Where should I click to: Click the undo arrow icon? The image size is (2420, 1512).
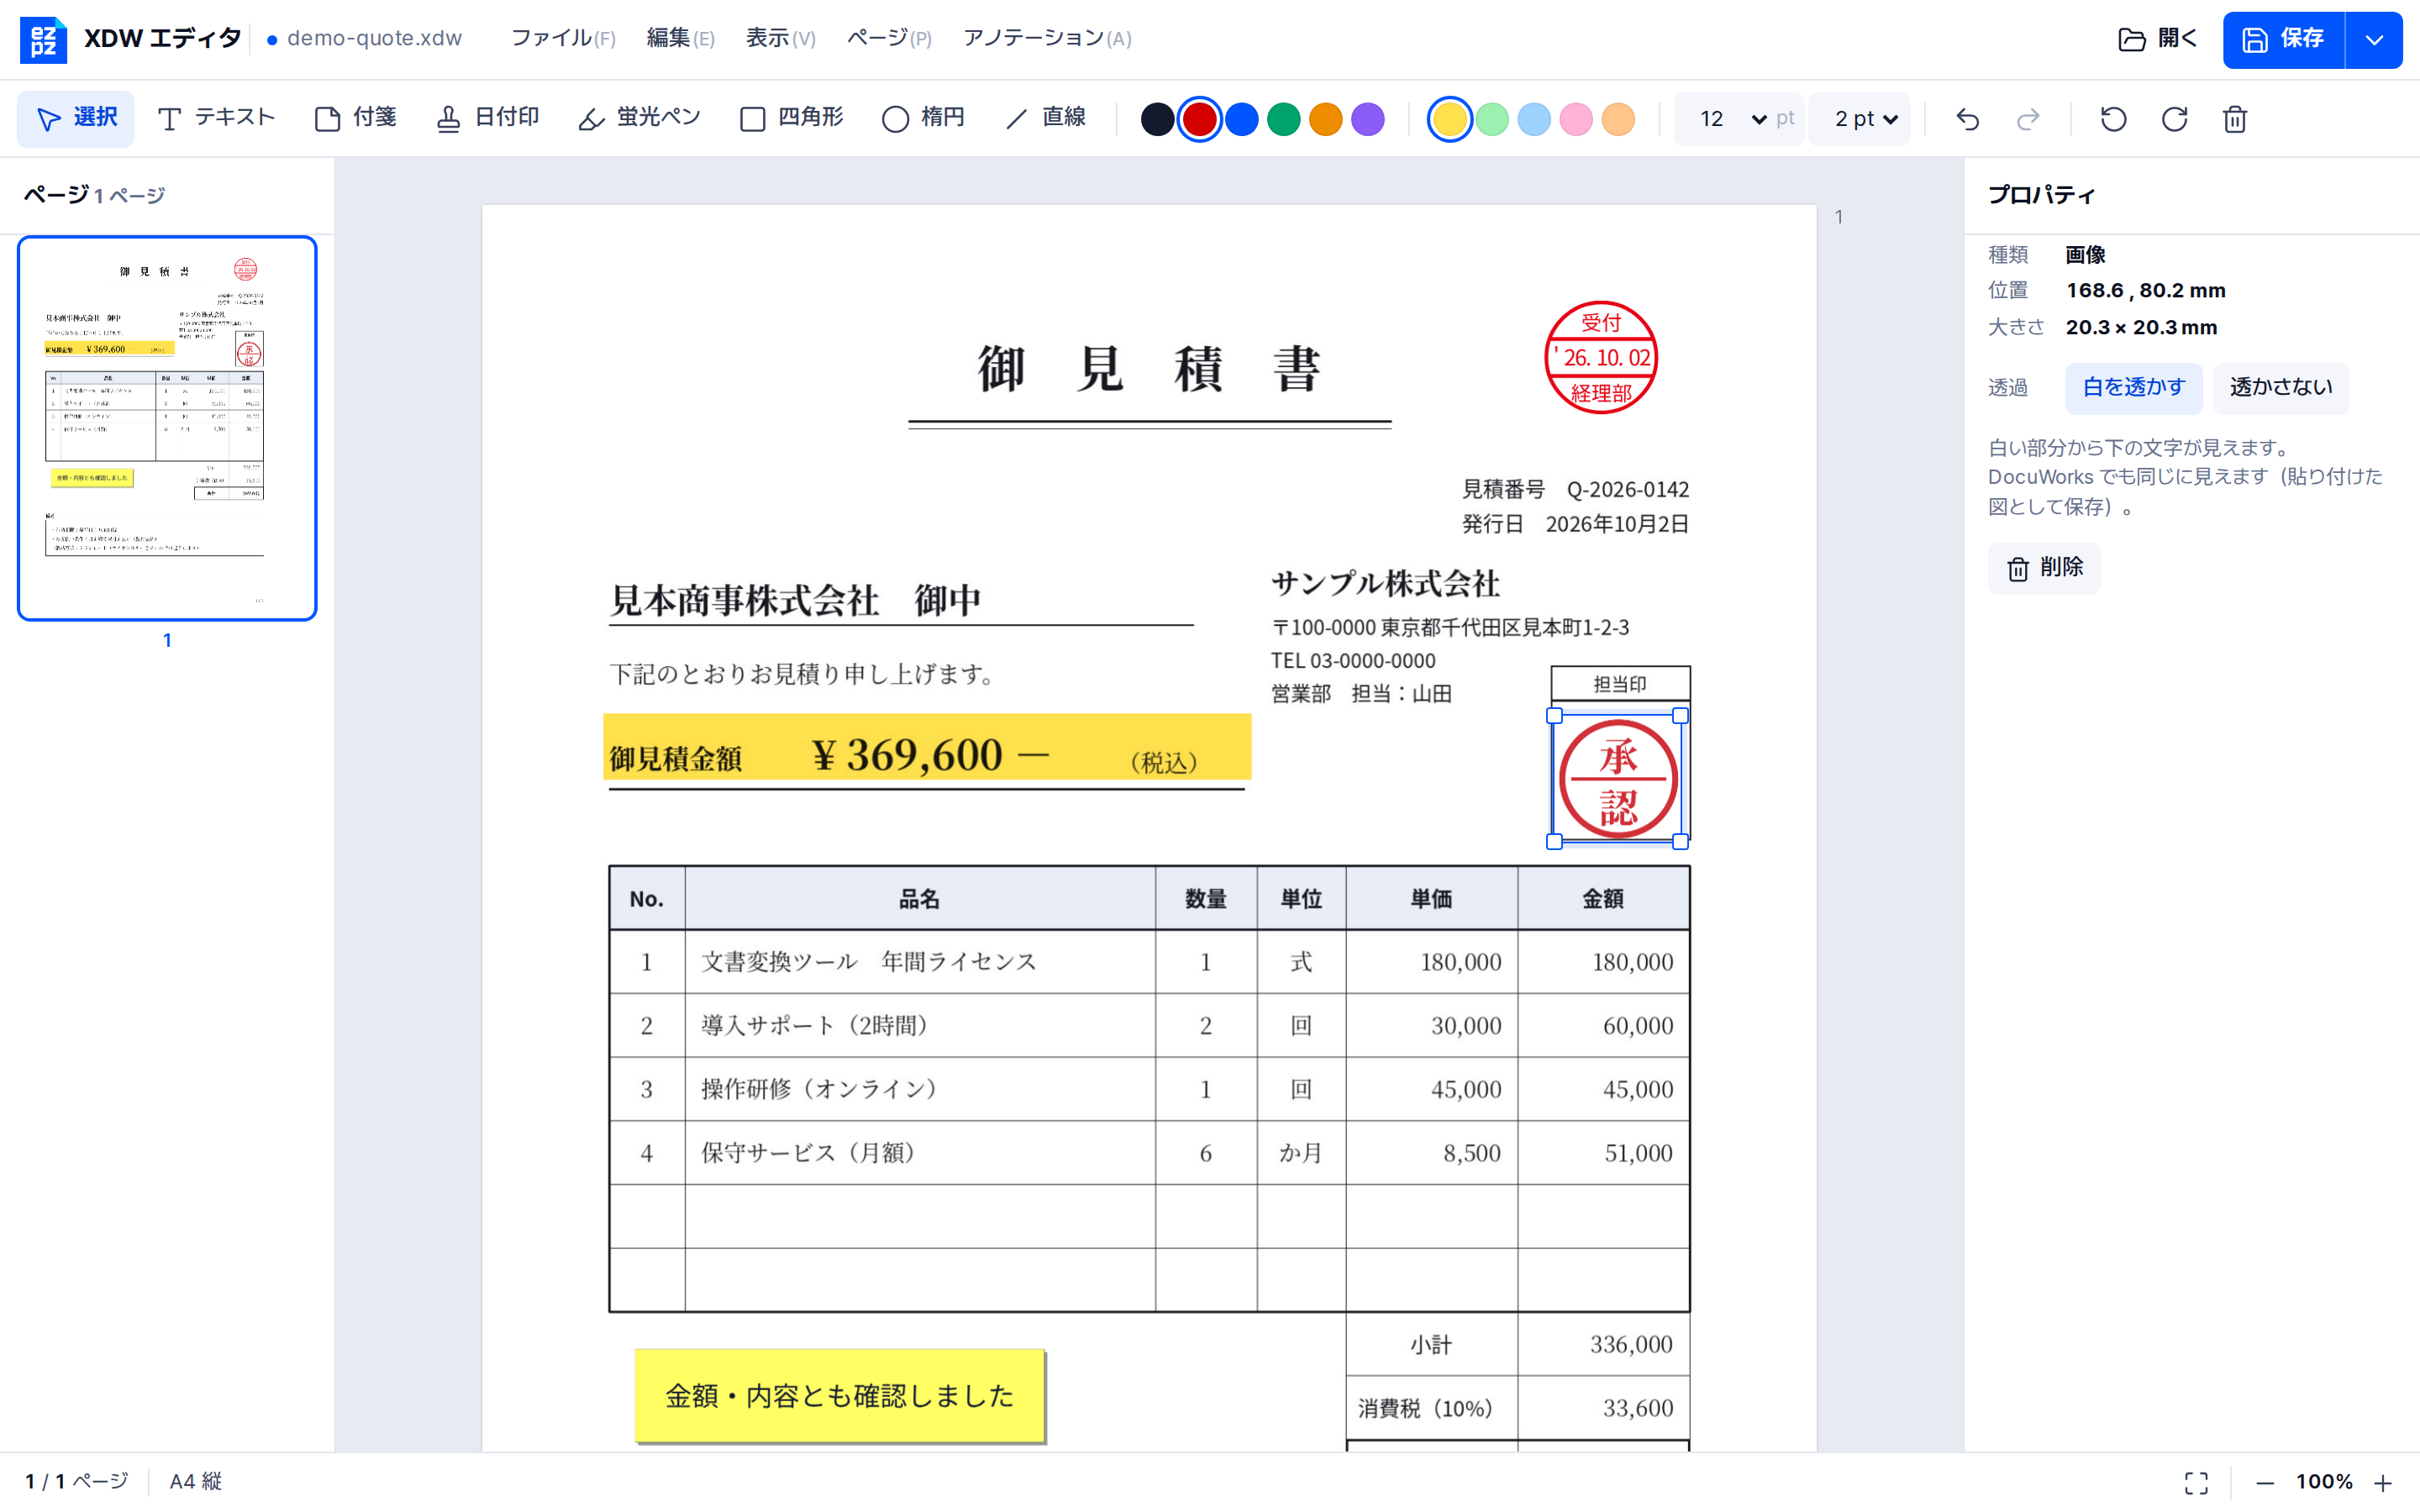(x=1967, y=119)
